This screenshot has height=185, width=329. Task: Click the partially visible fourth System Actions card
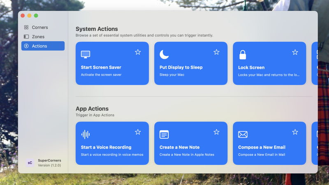[315, 63]
